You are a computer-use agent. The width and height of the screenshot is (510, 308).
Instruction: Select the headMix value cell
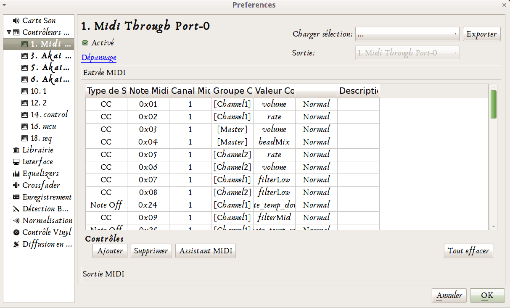coord(274,142)
